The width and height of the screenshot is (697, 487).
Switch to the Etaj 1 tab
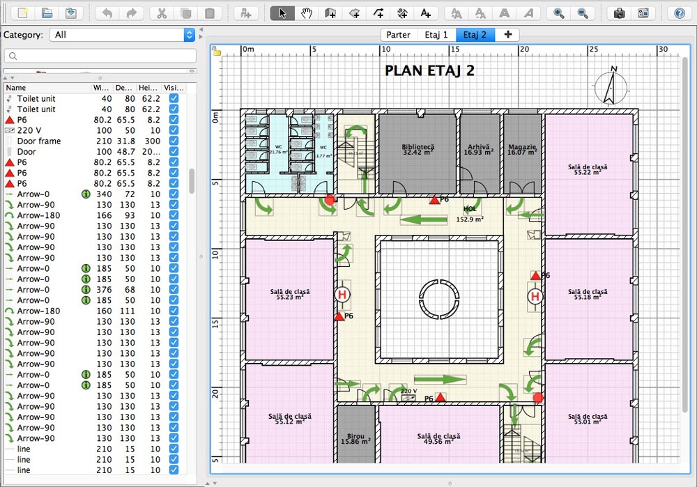point(436,34)
